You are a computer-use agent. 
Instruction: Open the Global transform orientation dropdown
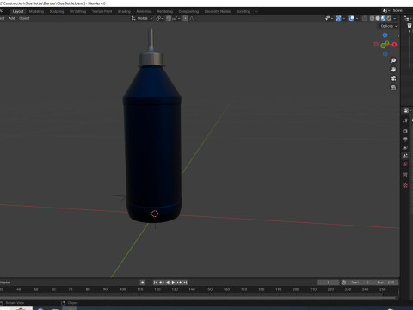142,18
